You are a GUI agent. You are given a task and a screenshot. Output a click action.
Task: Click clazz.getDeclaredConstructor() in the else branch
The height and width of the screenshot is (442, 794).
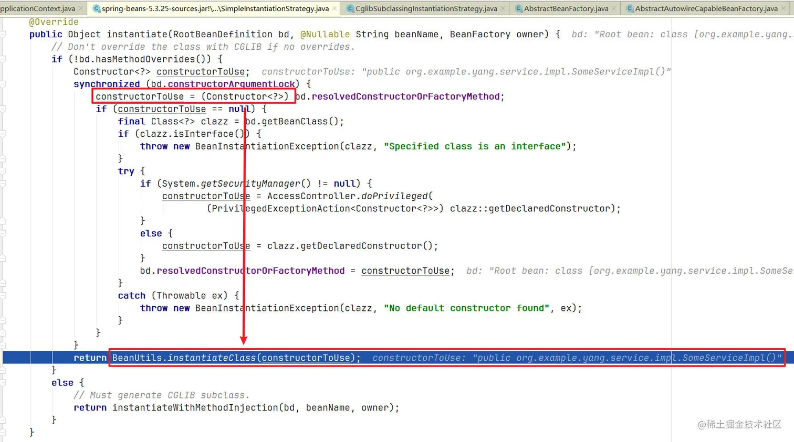(x=350, y=246)
